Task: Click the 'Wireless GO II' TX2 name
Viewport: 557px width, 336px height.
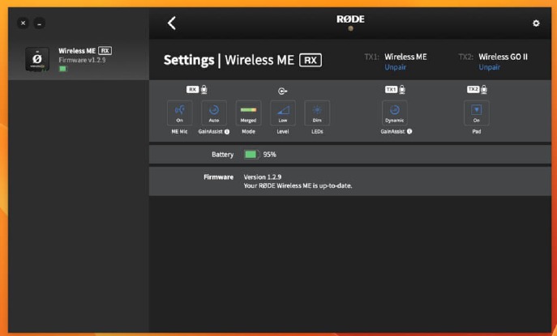Action: click(x=503, y=57)
